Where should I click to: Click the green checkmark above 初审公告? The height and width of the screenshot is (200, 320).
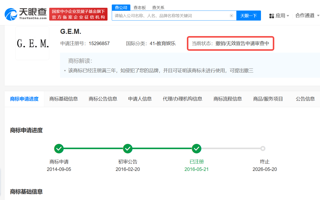click(128, 148)
